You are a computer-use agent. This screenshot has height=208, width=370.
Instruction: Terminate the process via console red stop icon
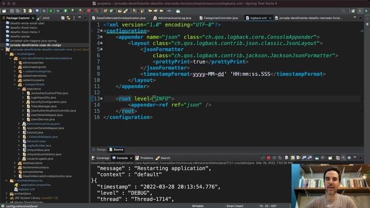268,158
